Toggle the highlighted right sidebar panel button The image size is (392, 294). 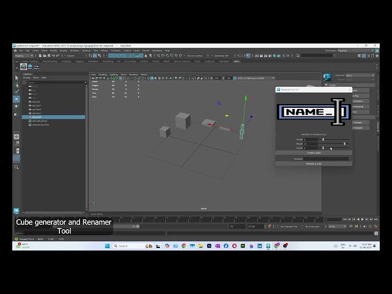coord(364,56)
